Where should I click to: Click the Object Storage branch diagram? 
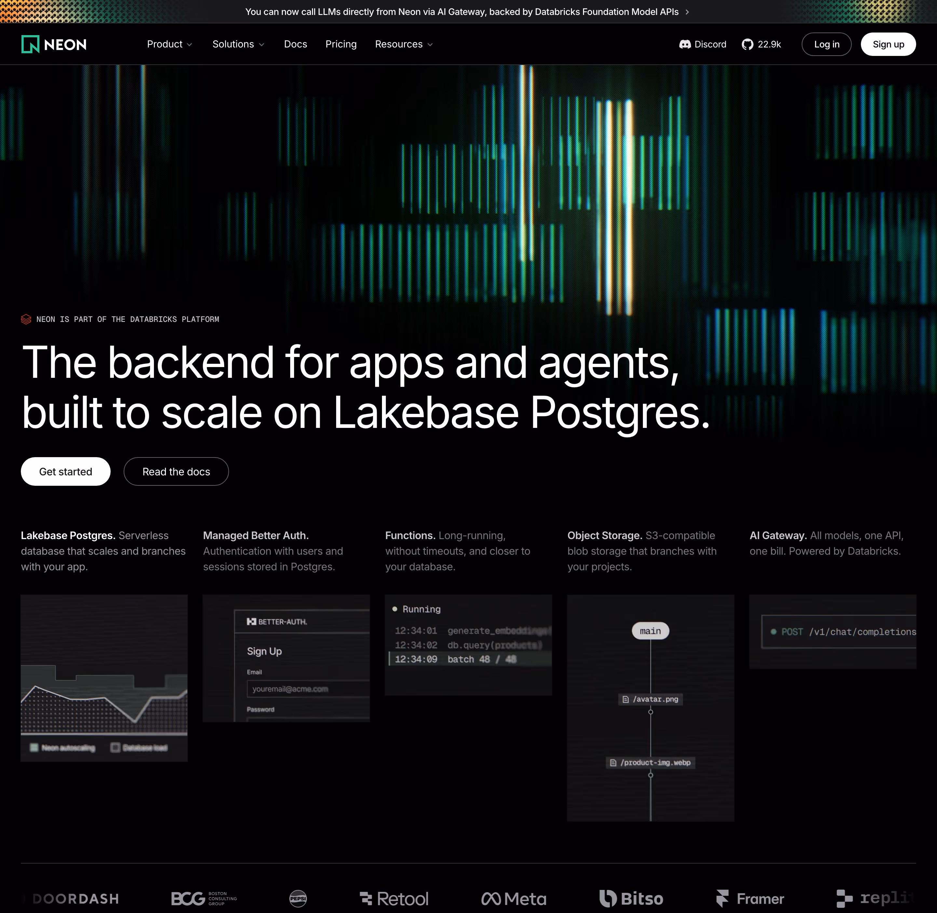651,708
